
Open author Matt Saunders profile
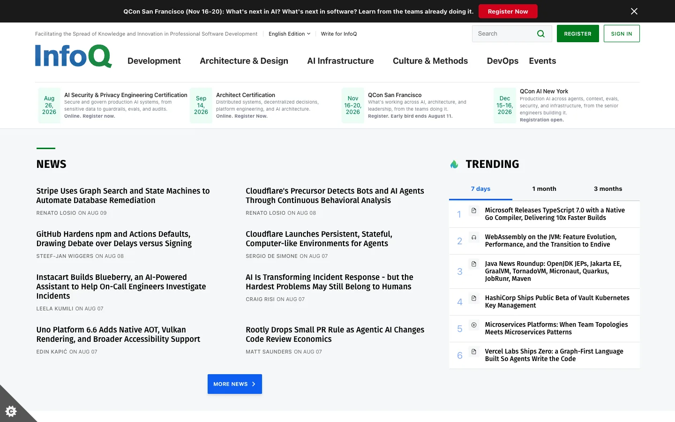point(269,352)
